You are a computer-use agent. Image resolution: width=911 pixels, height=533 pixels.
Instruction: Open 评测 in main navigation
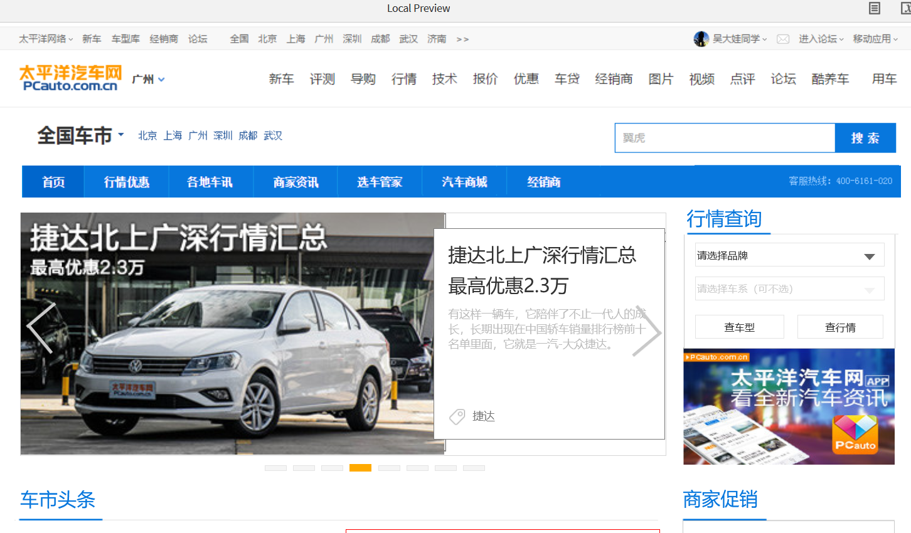(x=322, y=79)
